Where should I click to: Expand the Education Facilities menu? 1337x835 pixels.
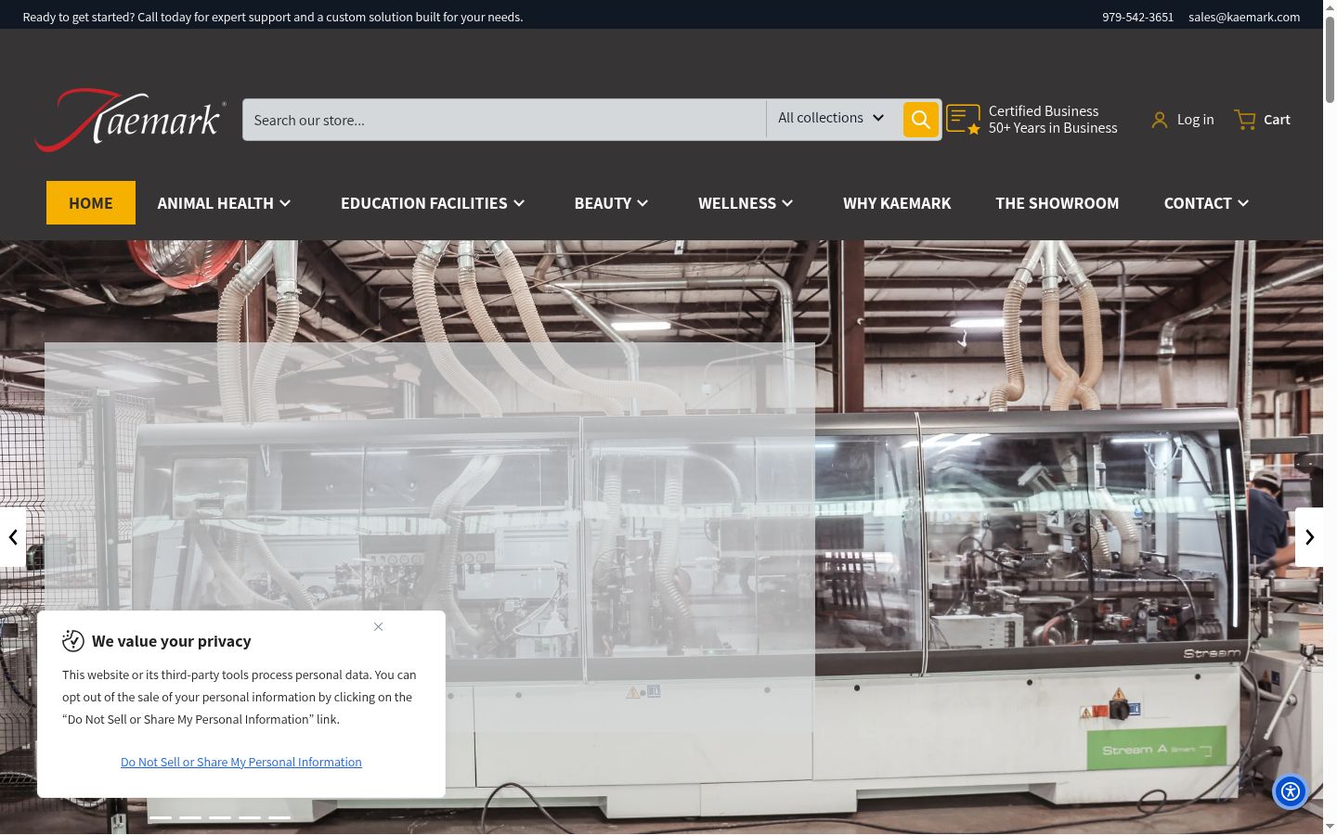coord(433,203)
